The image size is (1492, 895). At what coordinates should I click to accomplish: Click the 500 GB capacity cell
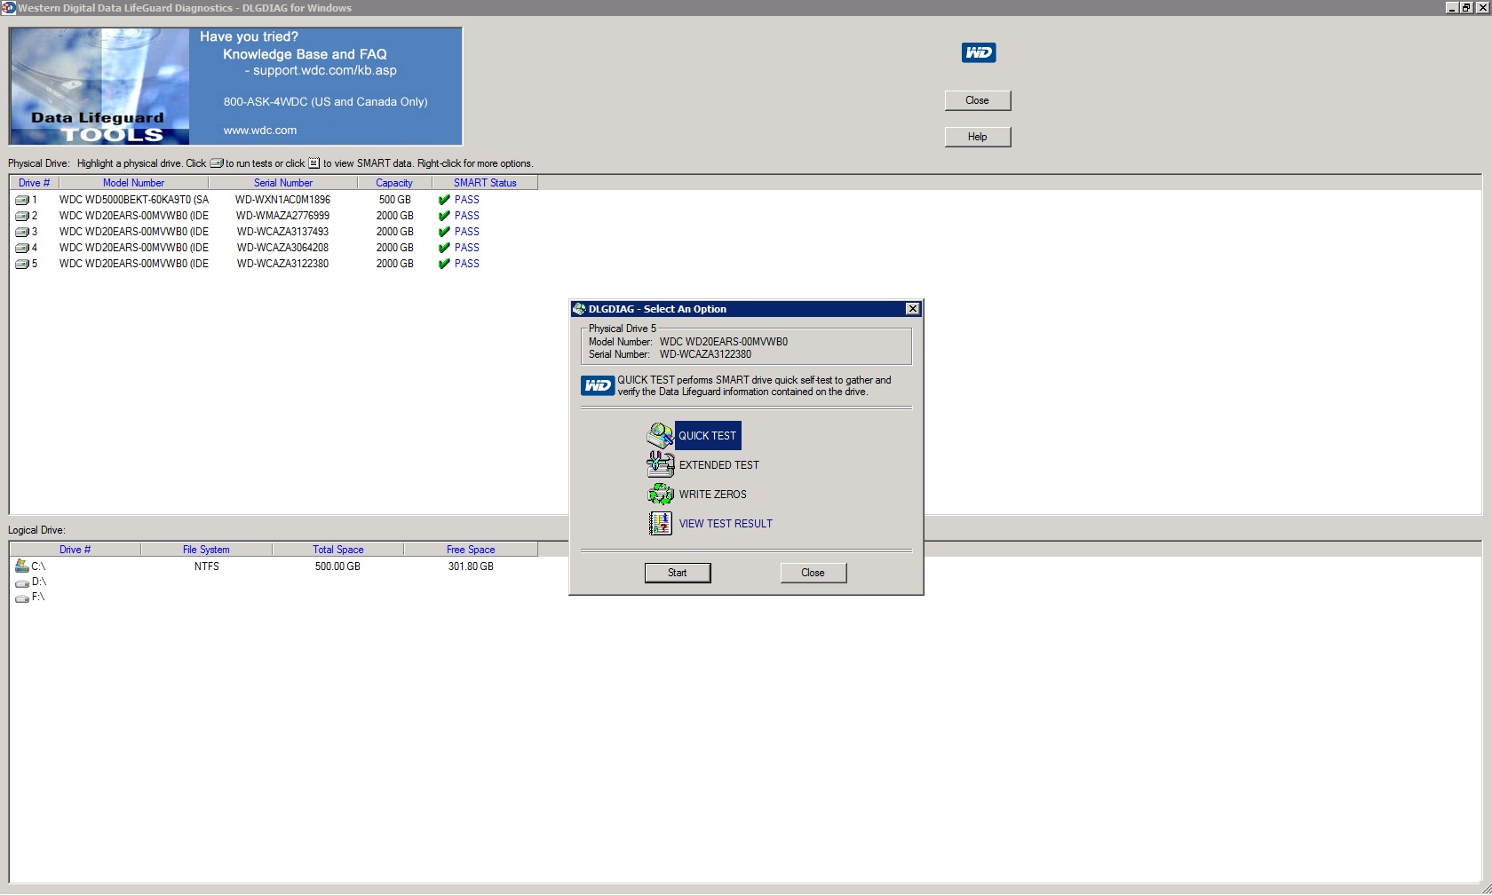[x=395, y=200]
